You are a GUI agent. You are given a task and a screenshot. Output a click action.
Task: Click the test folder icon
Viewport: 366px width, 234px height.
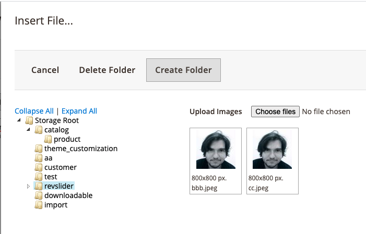coord(39,177)
